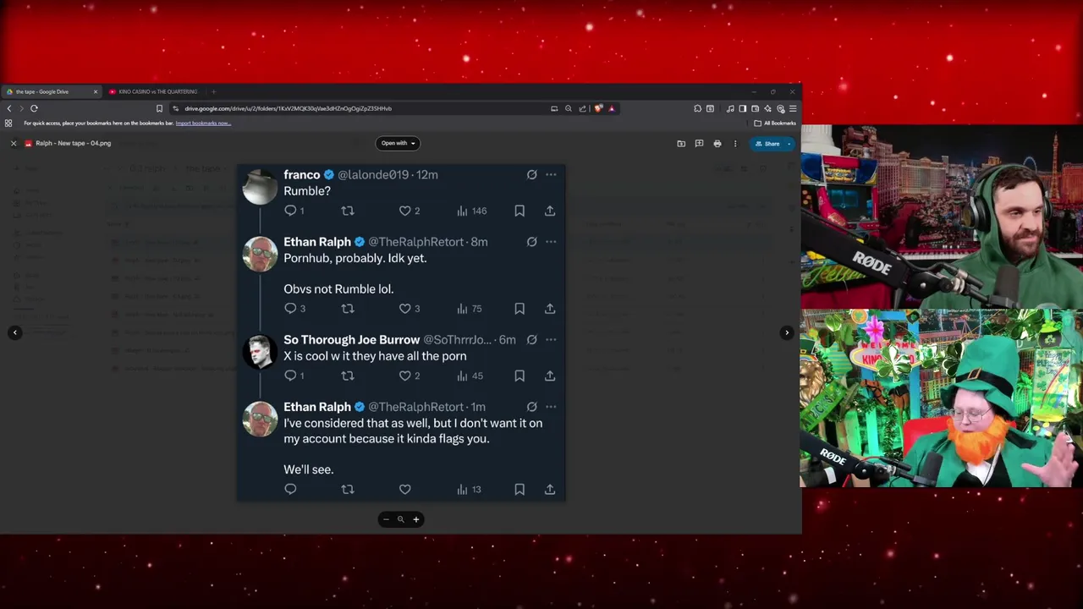Open three-dot menu on 'Pornhub, probably' tweet
This screenshot has width=1083, height=609.
[x=551, y=242]
